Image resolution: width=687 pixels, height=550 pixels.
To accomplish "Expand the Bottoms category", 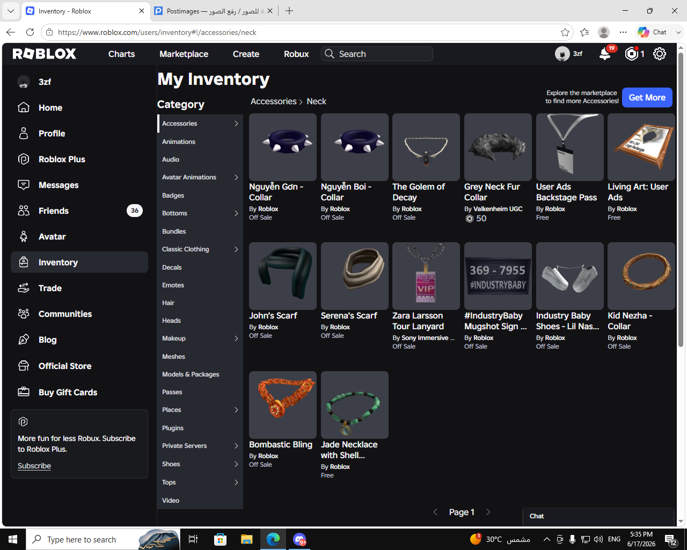I will [x=236, y=213].
